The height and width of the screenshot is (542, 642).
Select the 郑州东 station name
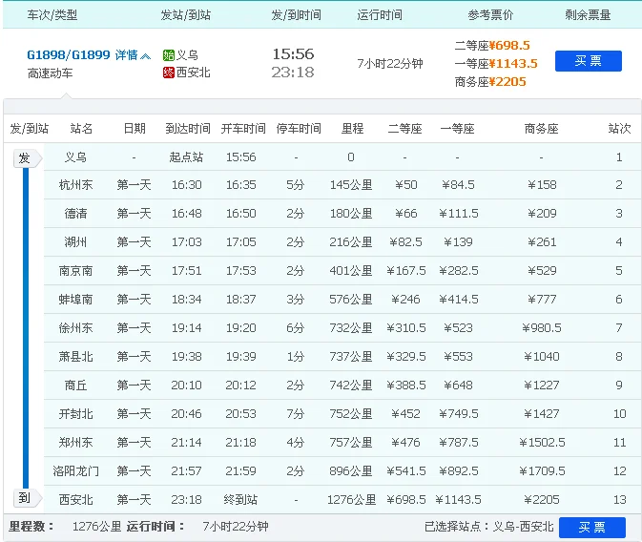tap(75, 443)
